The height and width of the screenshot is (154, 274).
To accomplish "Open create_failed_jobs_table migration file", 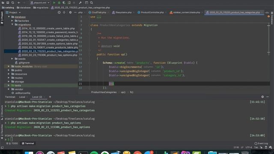I will (x=48, y=36).
